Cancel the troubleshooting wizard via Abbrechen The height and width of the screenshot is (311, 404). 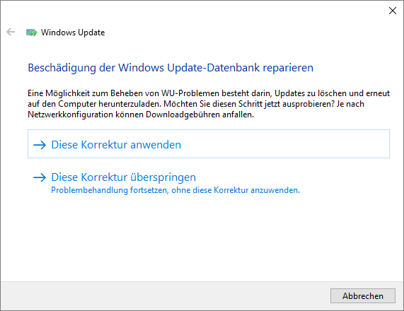363,296
